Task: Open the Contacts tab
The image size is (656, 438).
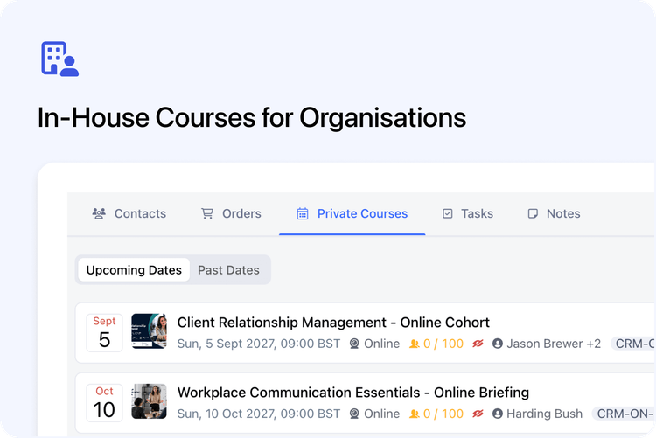Action: tap(129, 213)
